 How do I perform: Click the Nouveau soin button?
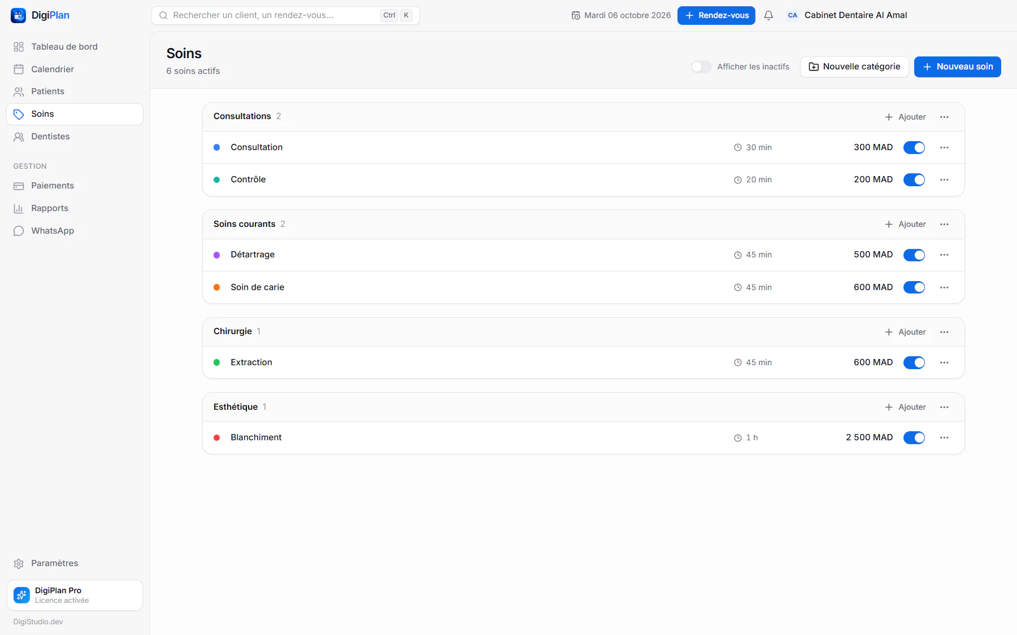click(957, 67)
